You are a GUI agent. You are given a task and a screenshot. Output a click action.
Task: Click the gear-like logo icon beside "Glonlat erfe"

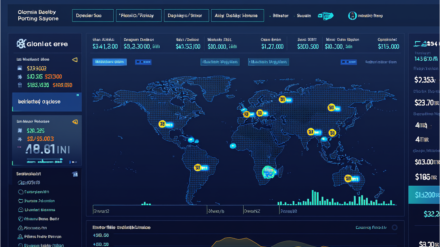21,44
